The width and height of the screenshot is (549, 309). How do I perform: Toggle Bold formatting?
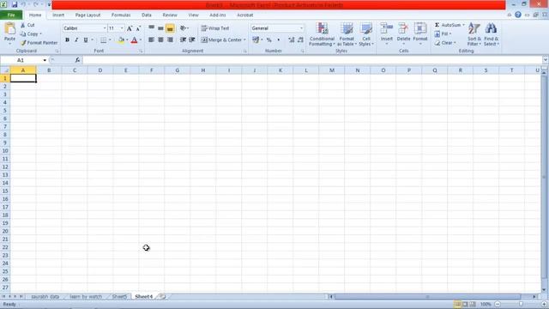point(67,40)
